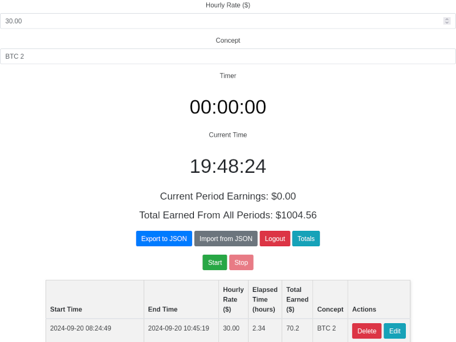Click the 00:00:00 timer display
456x342 pixels.
tap(228, 107)
